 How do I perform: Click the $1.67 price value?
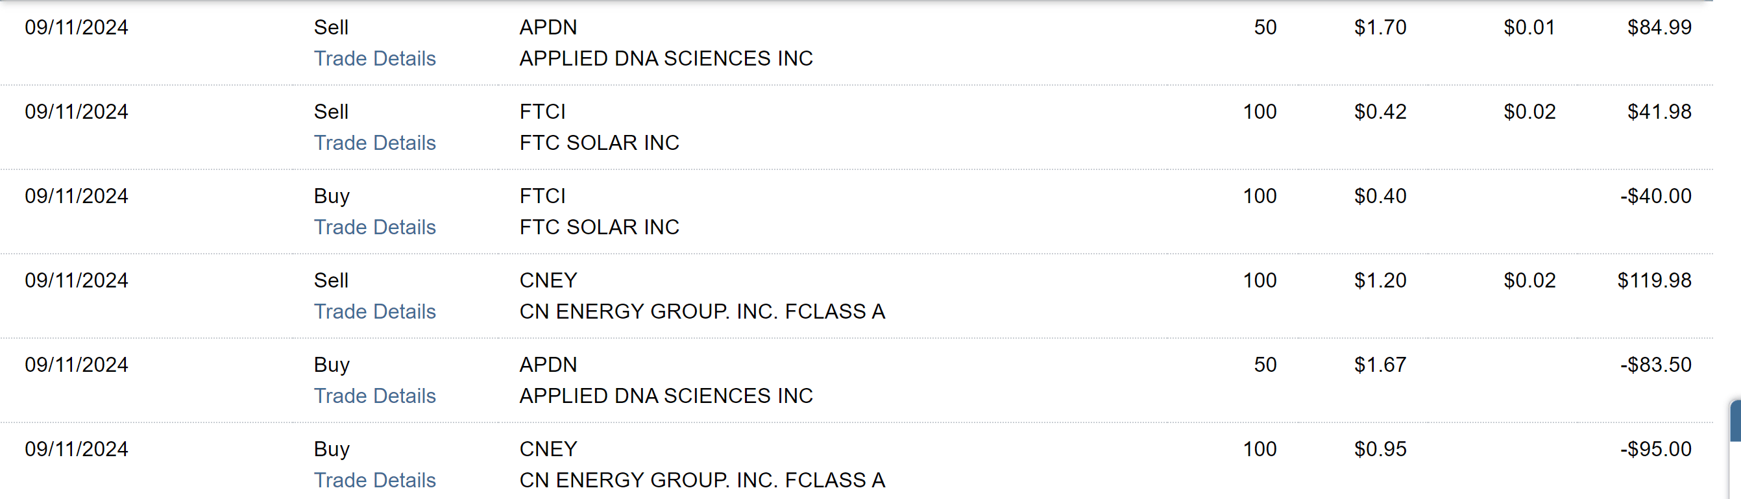(x=1380, y=365)
